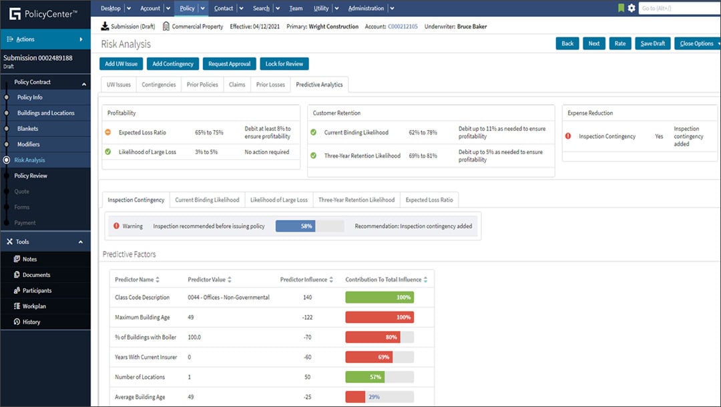The height and width of the screenshot is (407, 721).
Task: Open the Notes tool in the sidebar
Action: click(30, 259)
